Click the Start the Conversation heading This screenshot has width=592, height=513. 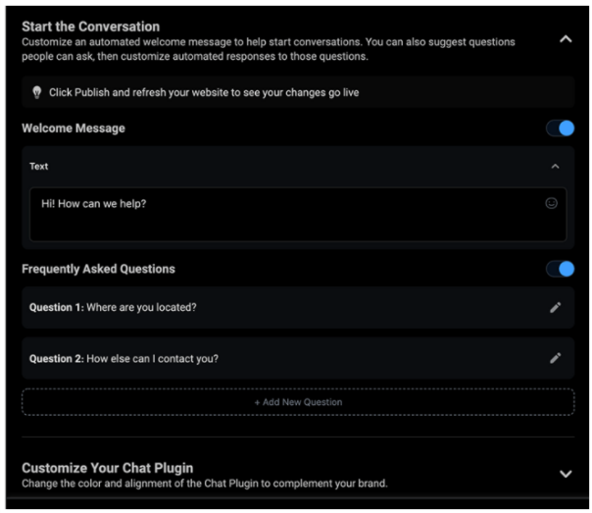(90, 26)
